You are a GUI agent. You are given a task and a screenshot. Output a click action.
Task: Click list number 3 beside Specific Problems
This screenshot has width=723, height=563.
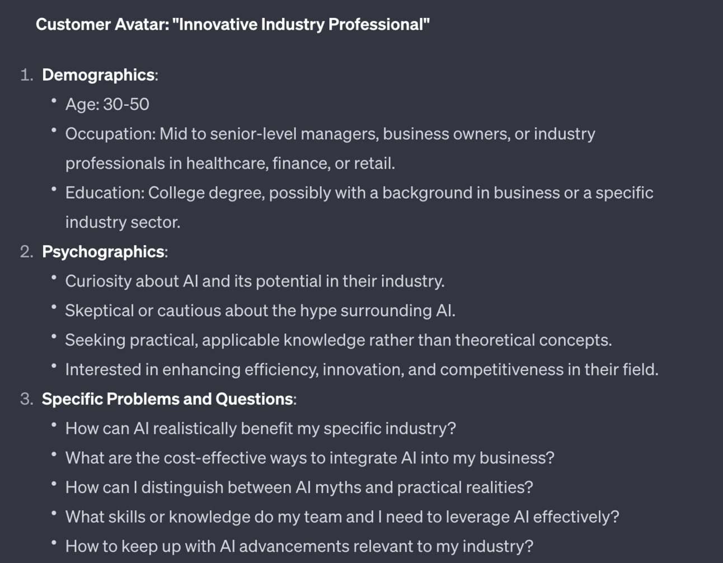(26, 399)
